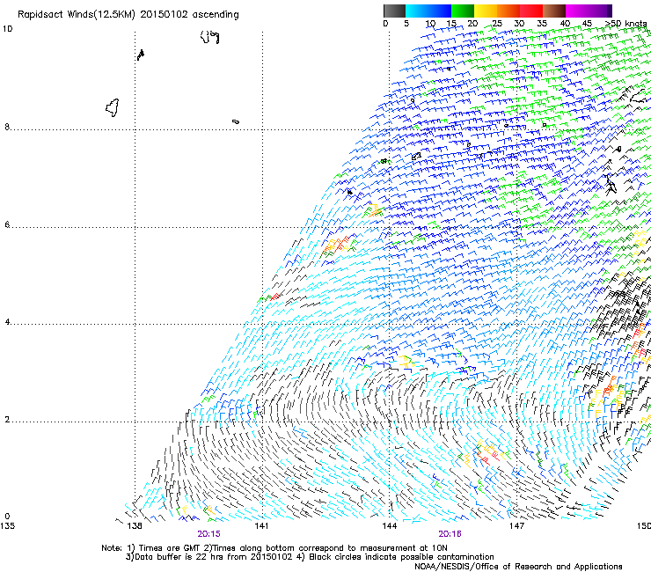
Task: Click the island group outline near 10N top
Action: pos(210,37)
